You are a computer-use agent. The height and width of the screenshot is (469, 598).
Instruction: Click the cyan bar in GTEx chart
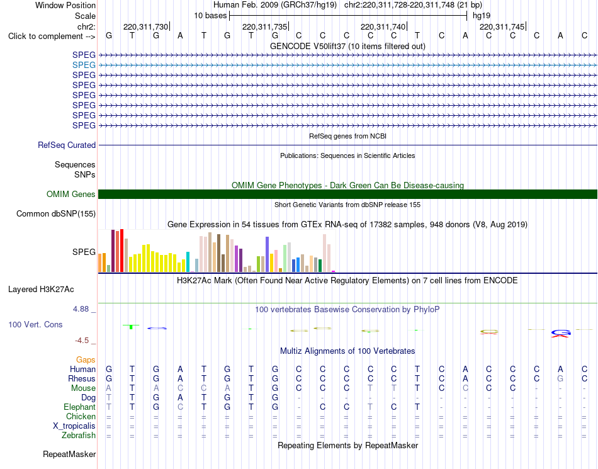[188, 262]
